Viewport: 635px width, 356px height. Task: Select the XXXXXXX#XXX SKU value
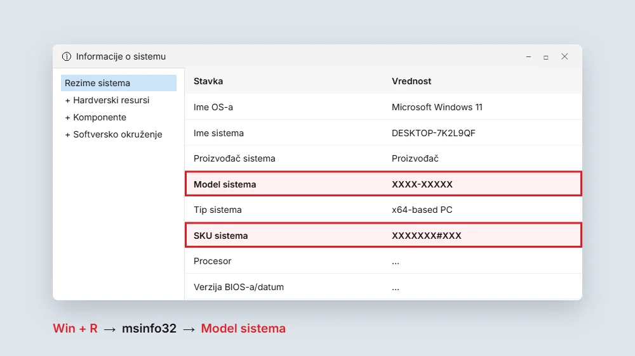click(x=427, y=236)
